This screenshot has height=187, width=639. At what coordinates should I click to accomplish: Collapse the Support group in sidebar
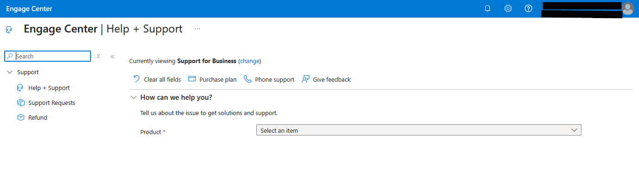(x=10, y=72)
